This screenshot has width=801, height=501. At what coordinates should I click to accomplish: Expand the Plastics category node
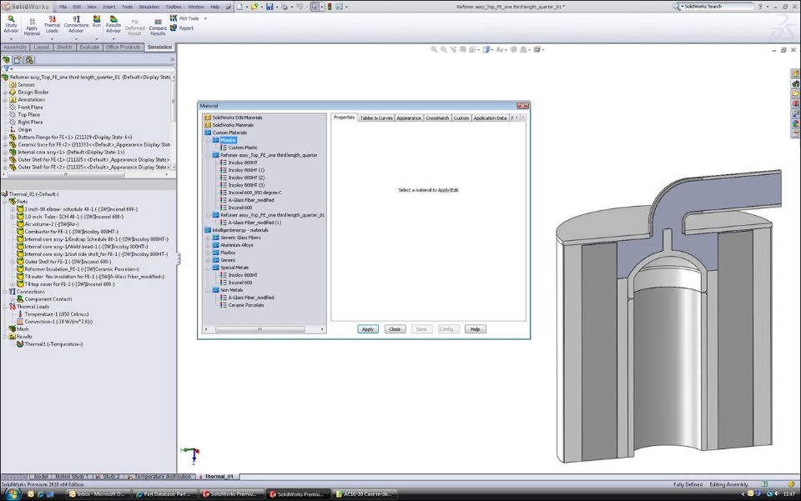click(208, 253)
